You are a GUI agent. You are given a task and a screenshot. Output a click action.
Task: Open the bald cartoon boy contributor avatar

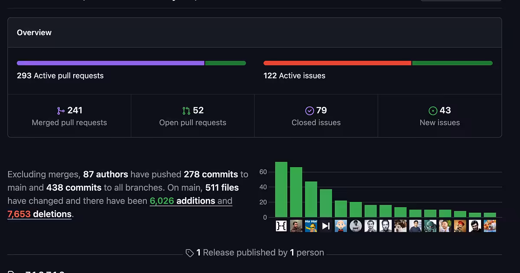click(341, 226)
